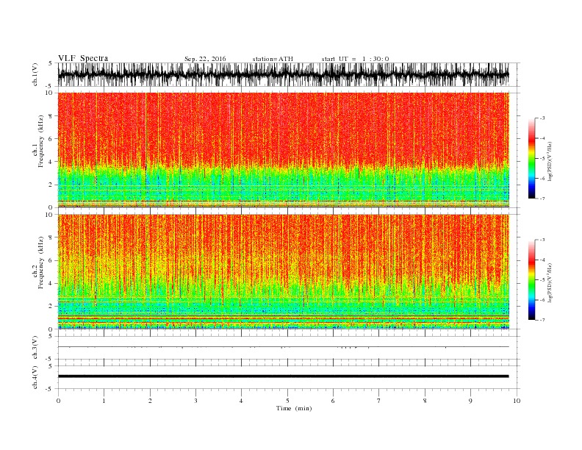Click the "-7" label on ch.1 colorbar
This screenshot has width=582, height=450.
[x=542, y=199]
